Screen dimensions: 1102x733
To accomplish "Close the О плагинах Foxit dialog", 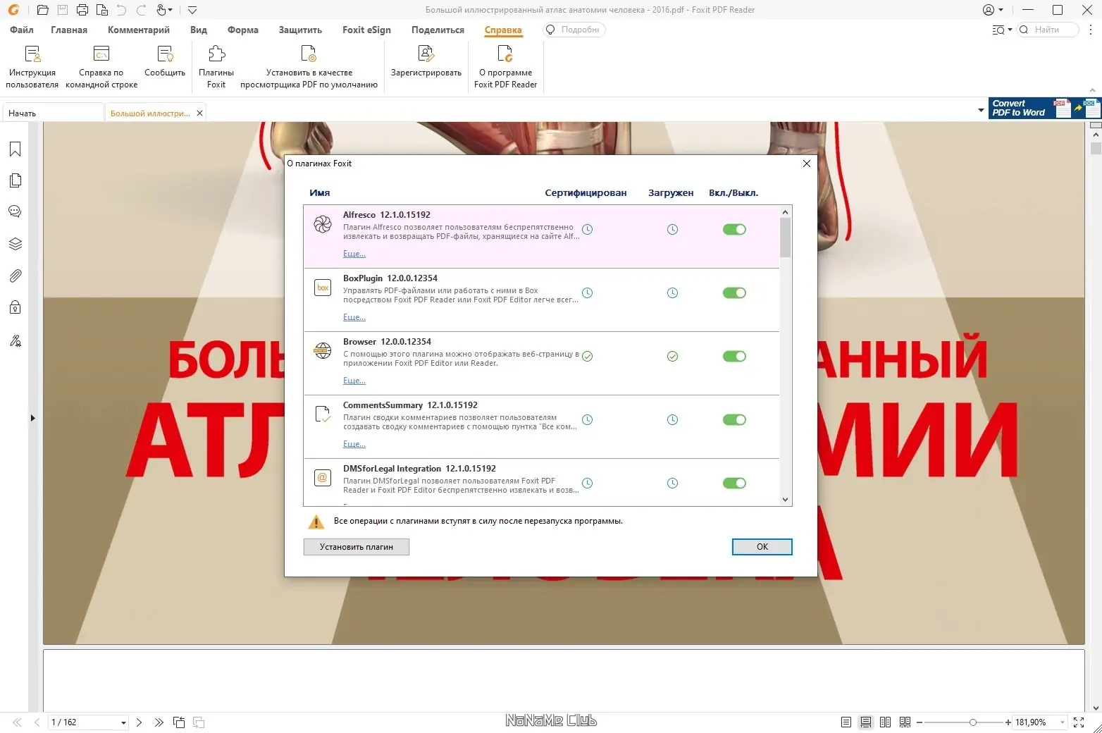I will click(807, 164).
